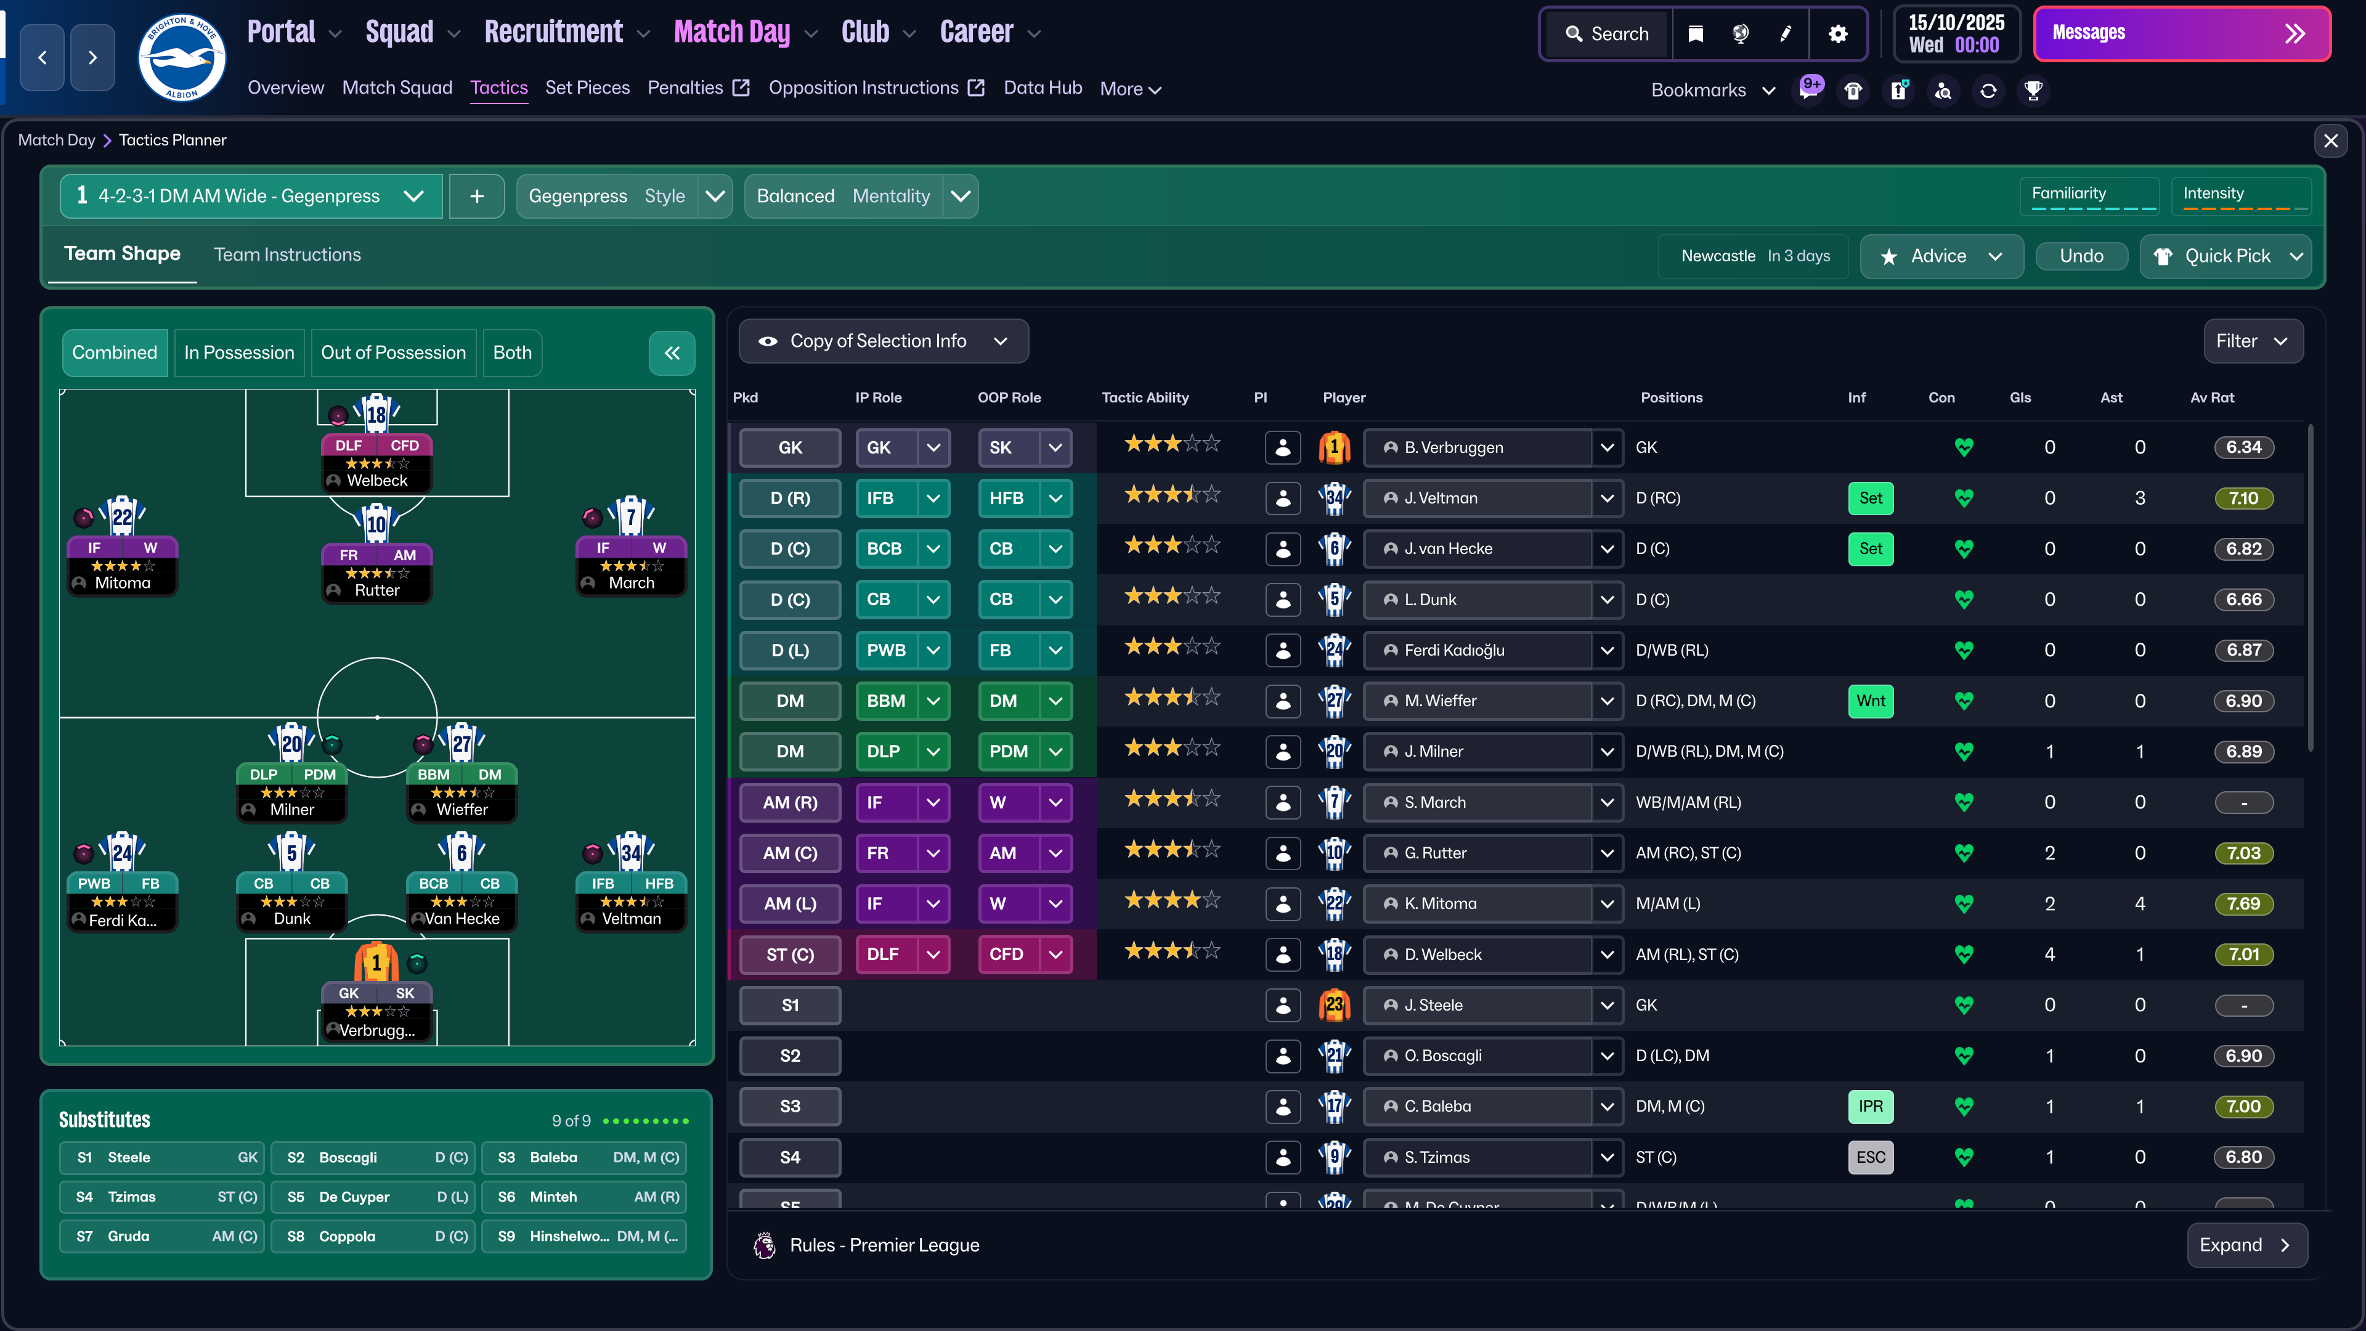Screen dimensions: 2366x1331
Task: Open the inbox messages bubble icon
Action: point(1810,90)
